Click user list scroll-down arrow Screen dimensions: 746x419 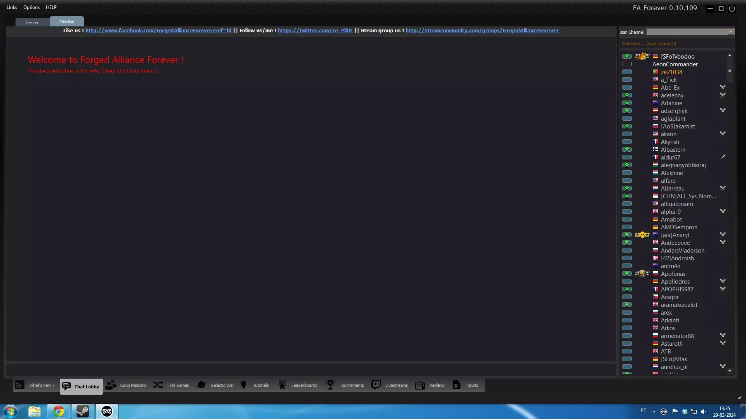[730, 371]
